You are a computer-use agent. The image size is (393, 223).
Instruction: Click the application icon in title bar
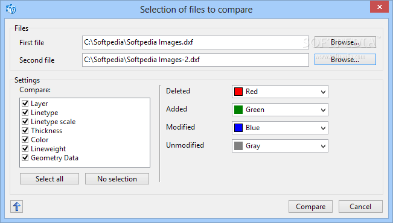pyautogui.click(x=11, y=9)
